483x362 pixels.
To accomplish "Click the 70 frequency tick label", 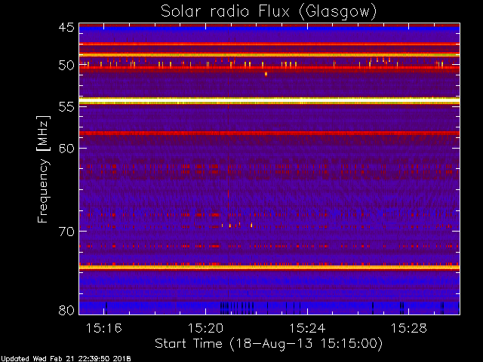I will pyautogui.click(x=66, y=232).
